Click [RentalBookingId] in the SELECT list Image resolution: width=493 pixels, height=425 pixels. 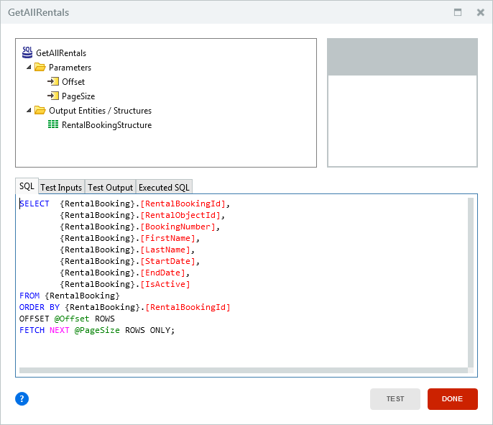183,204
